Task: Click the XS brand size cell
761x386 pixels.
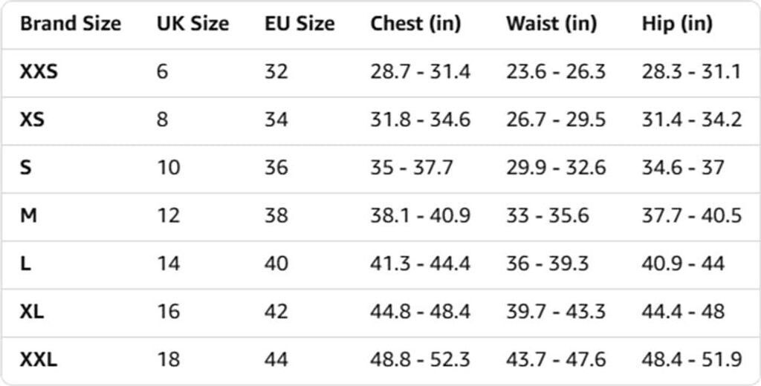Action: click(x=32, y=120)
